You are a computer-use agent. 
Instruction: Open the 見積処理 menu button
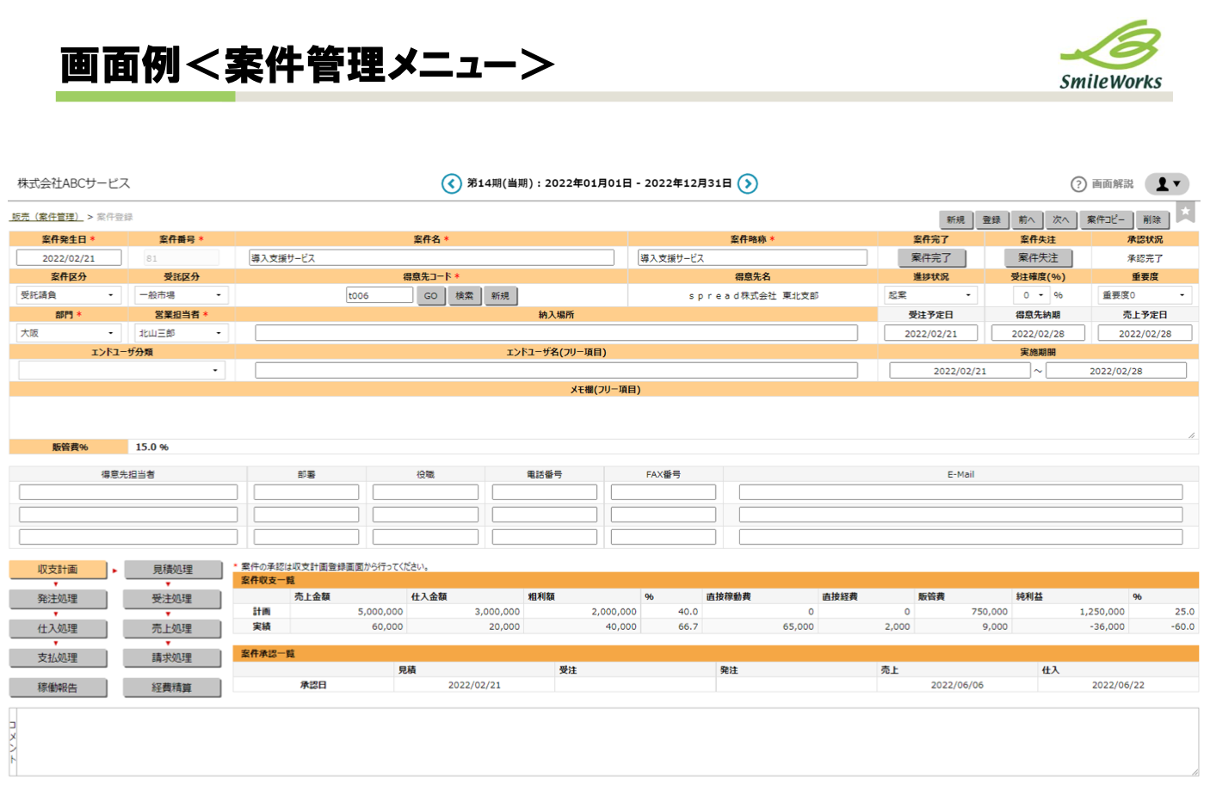173,570
